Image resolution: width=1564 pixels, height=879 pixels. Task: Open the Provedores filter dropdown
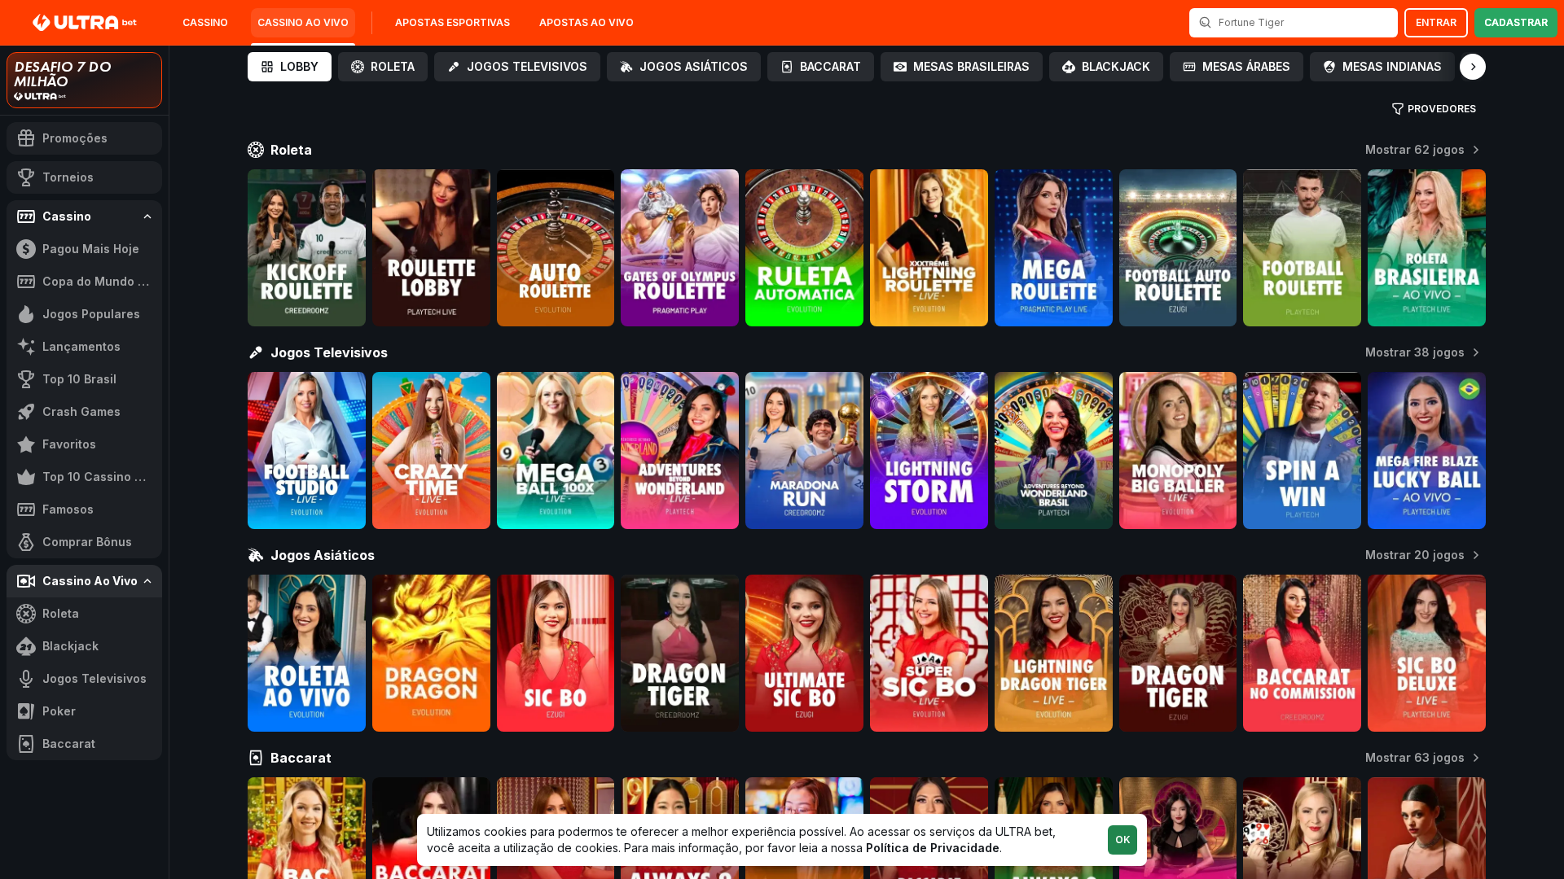[1434, 109]
